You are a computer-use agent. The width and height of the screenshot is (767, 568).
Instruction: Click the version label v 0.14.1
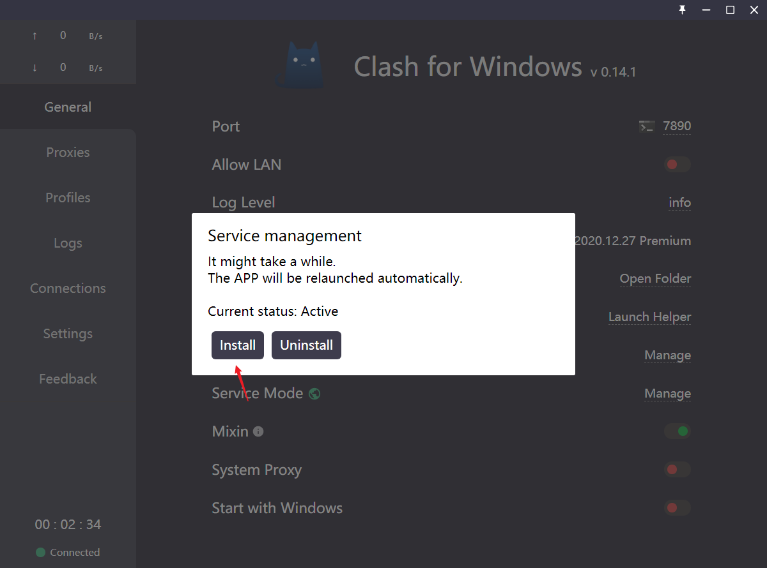[613, 72]
